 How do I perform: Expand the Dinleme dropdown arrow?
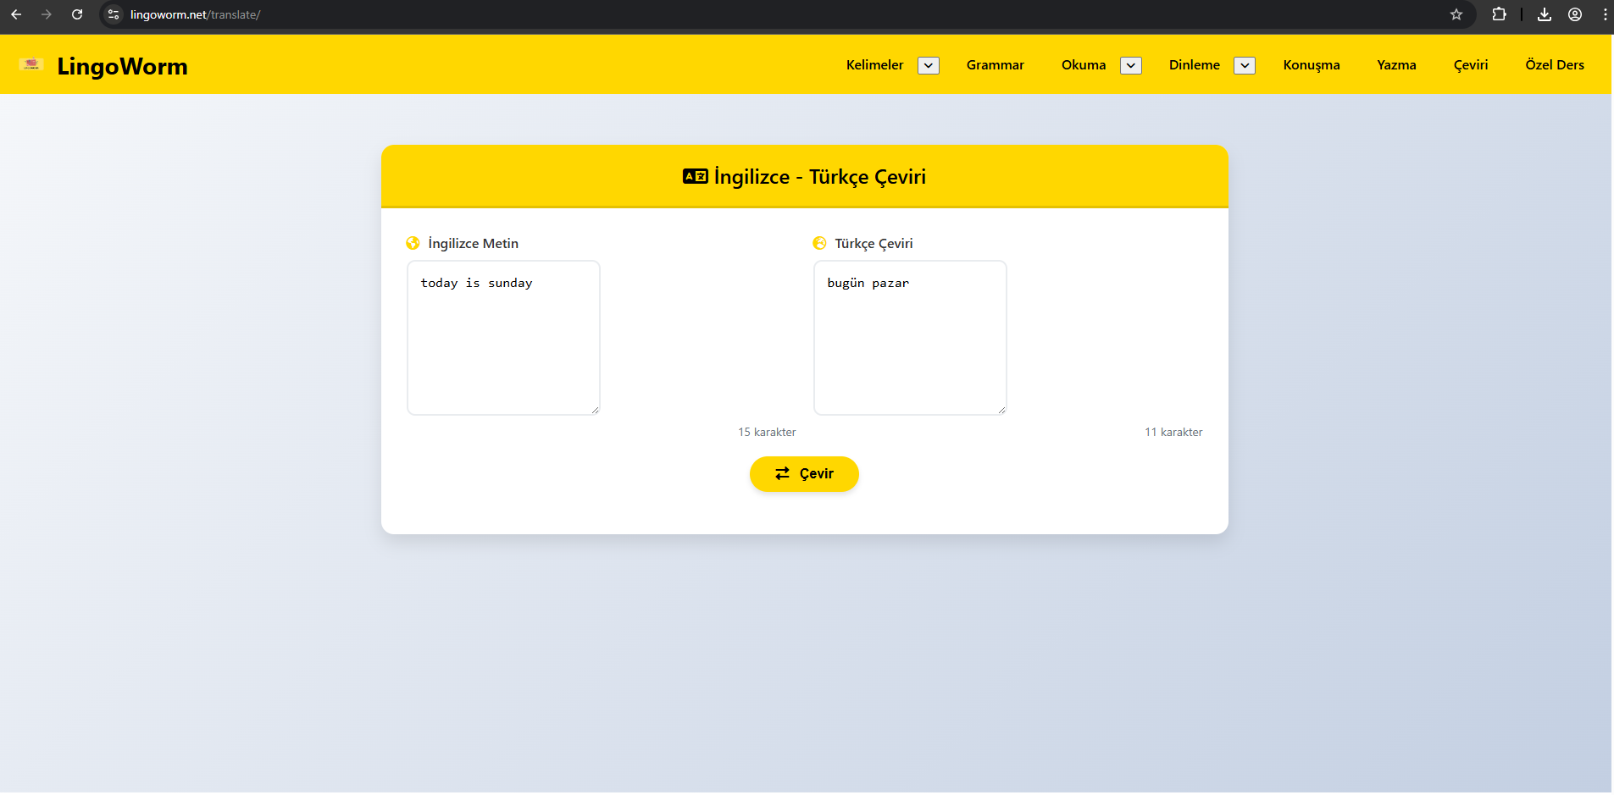coord(1244,65)
